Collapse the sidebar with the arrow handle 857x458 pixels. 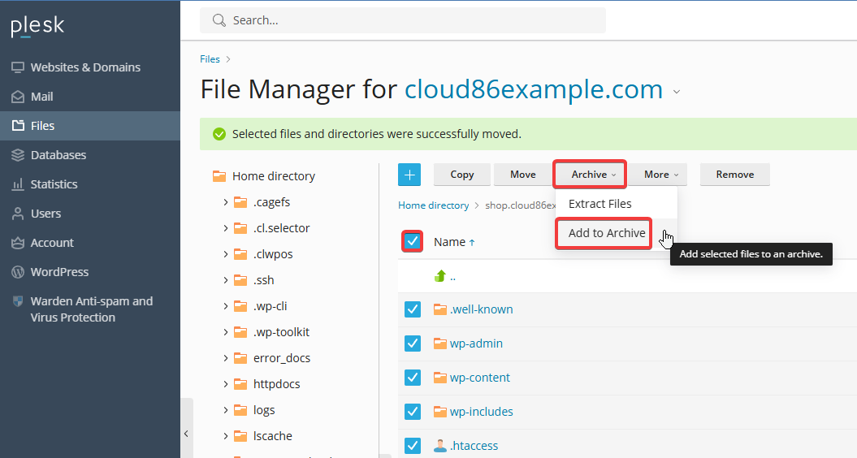tap(186, 434)
